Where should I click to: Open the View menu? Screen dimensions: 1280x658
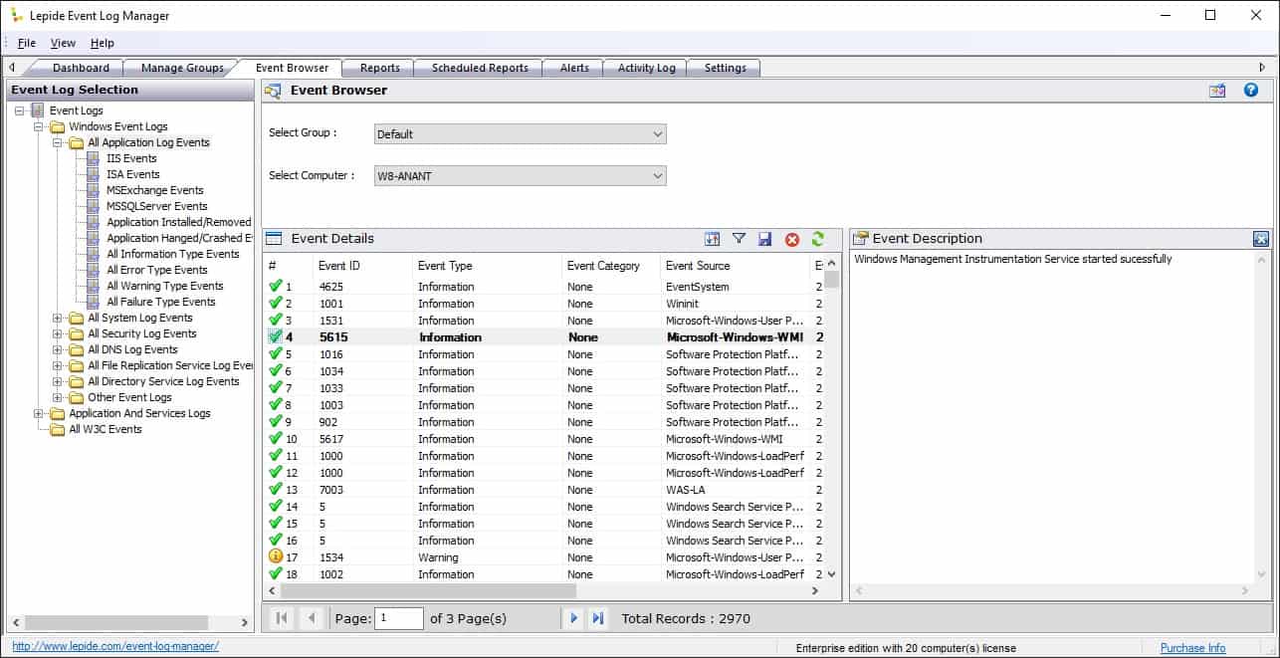63,43
